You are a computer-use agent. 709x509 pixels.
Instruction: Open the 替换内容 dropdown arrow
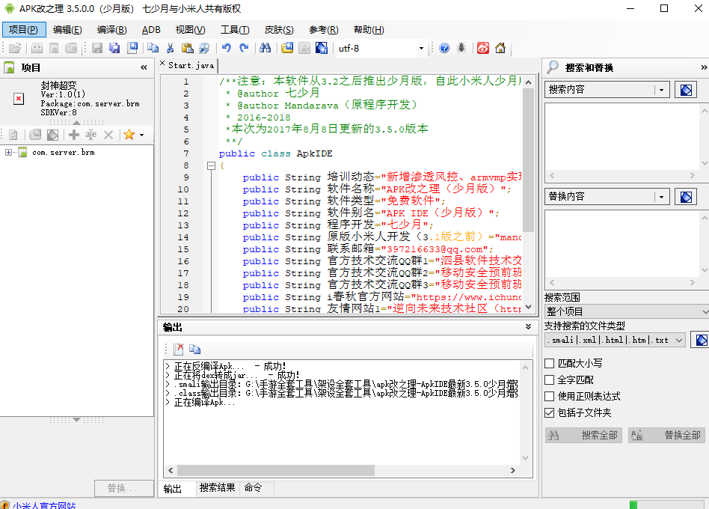coord(662,197)
